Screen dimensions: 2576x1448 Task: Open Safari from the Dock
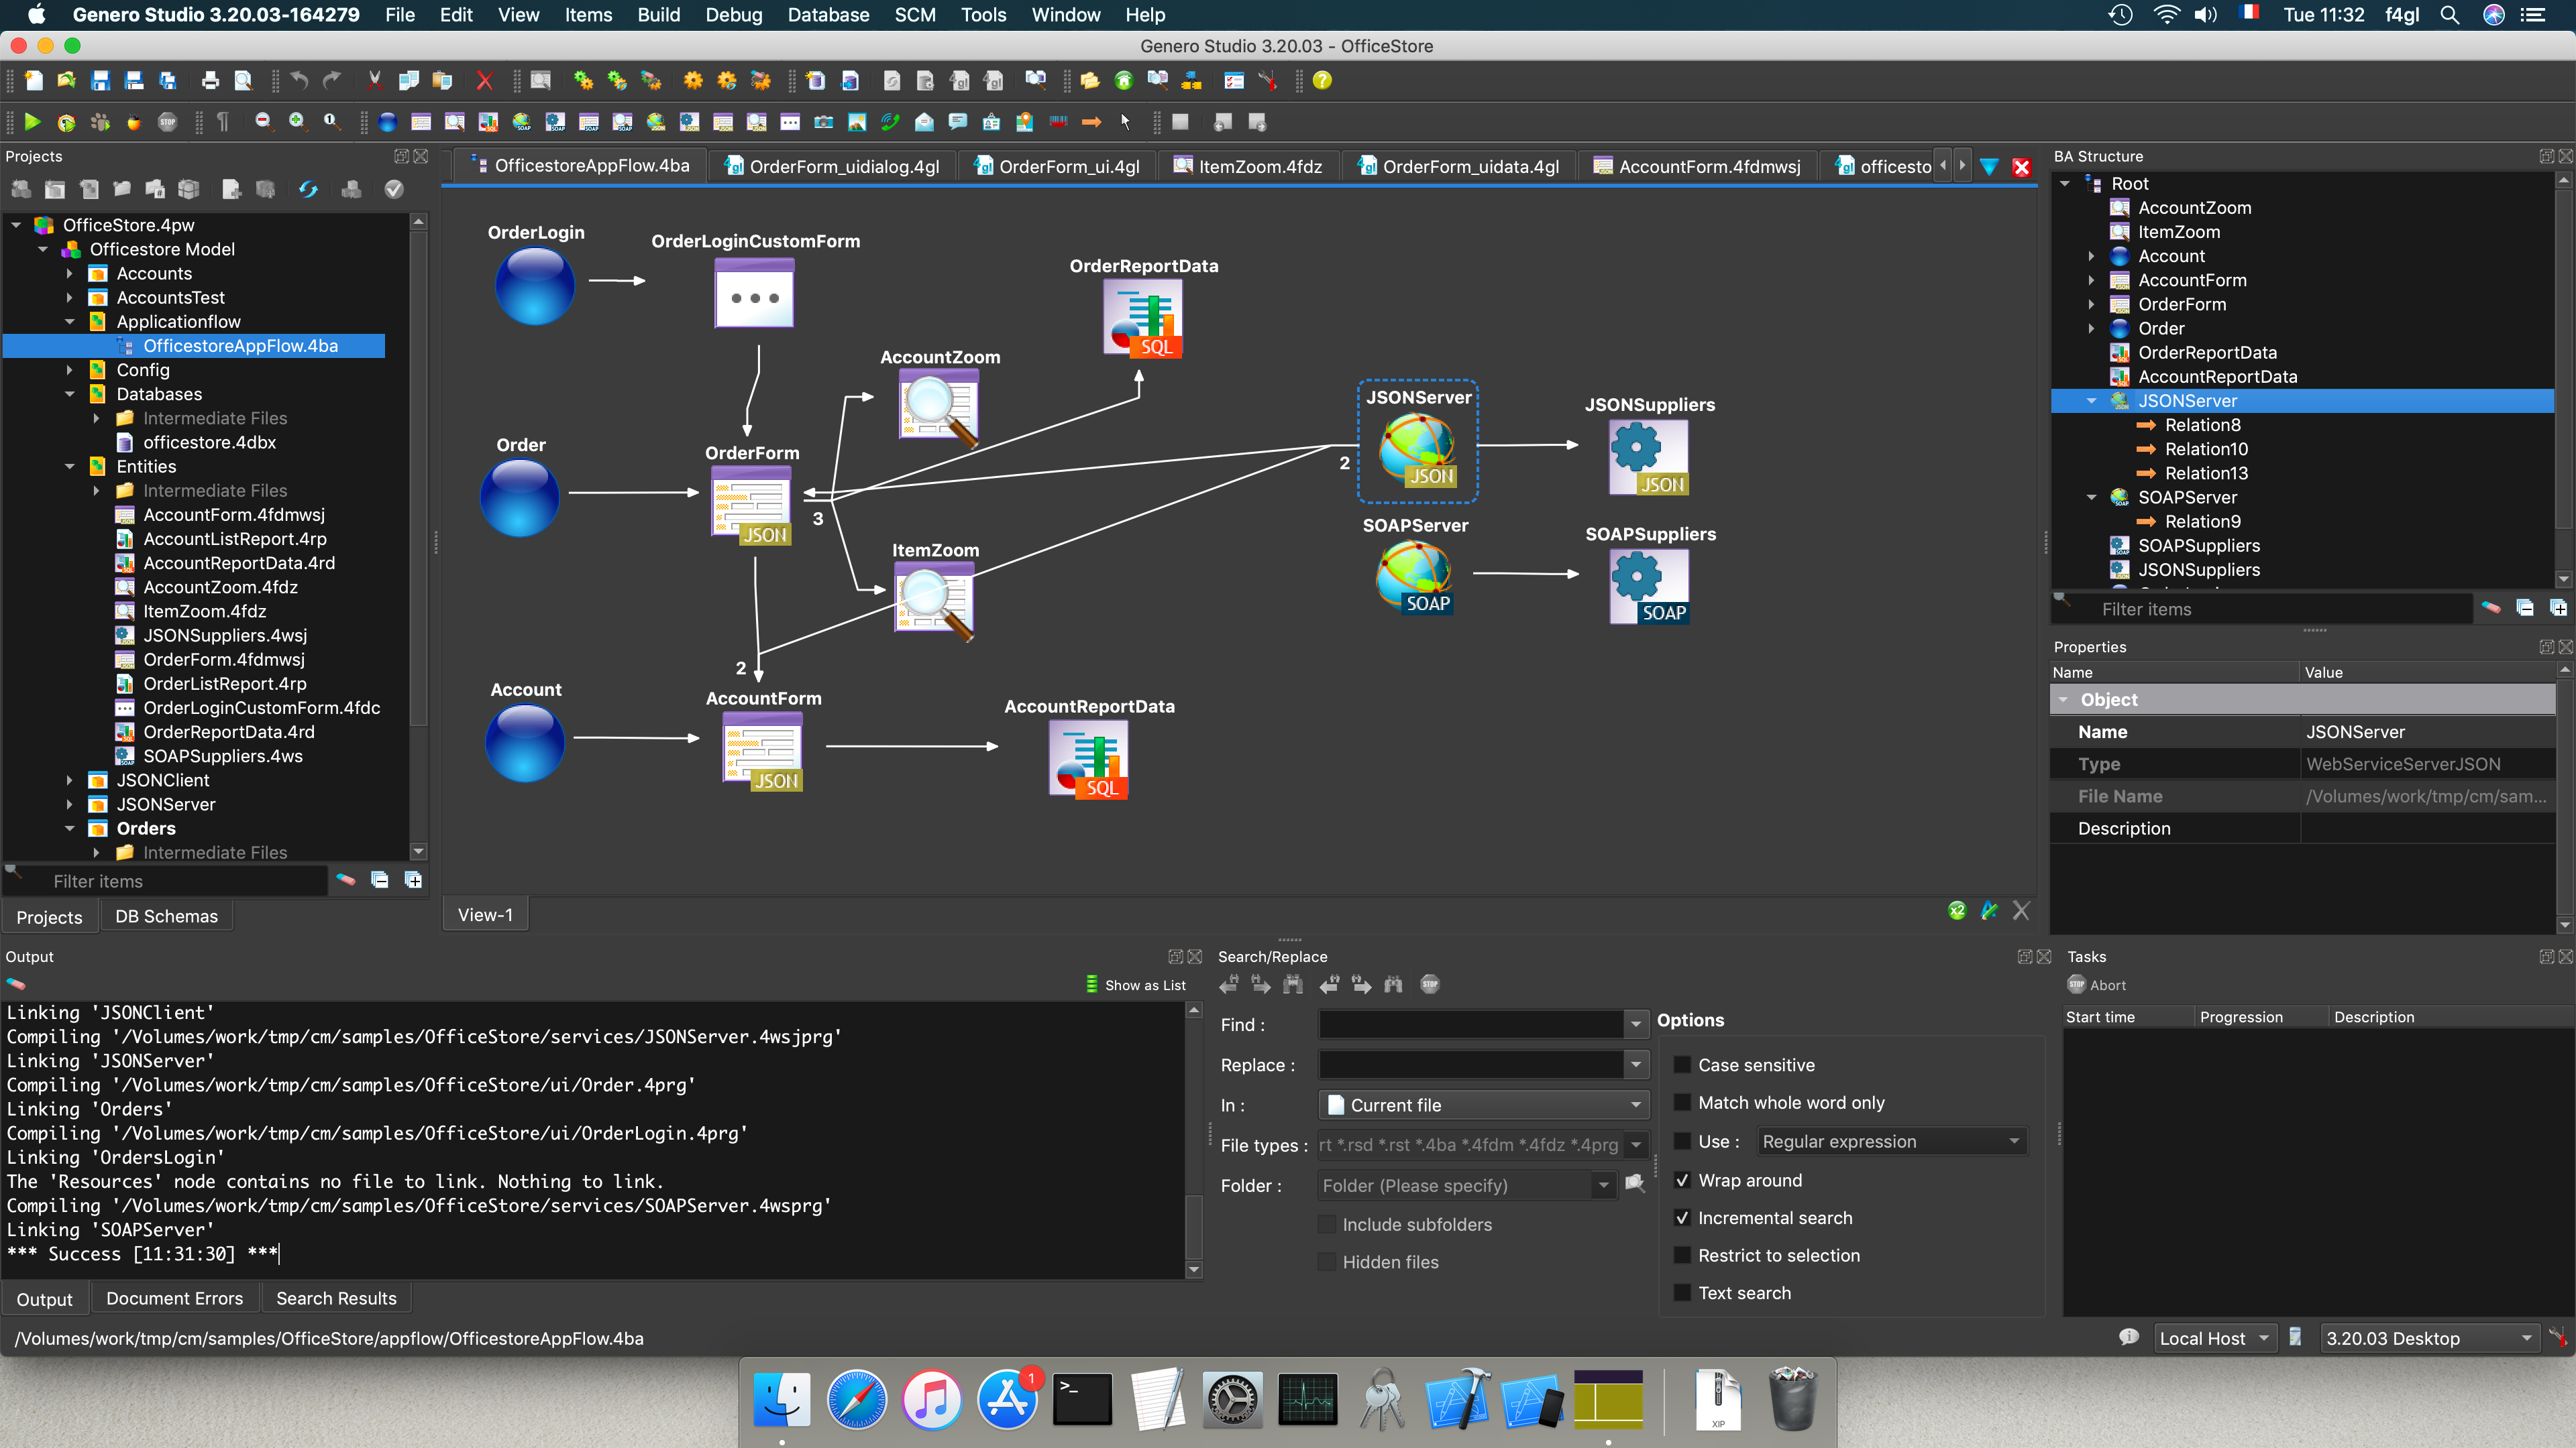click(857, 1399)
